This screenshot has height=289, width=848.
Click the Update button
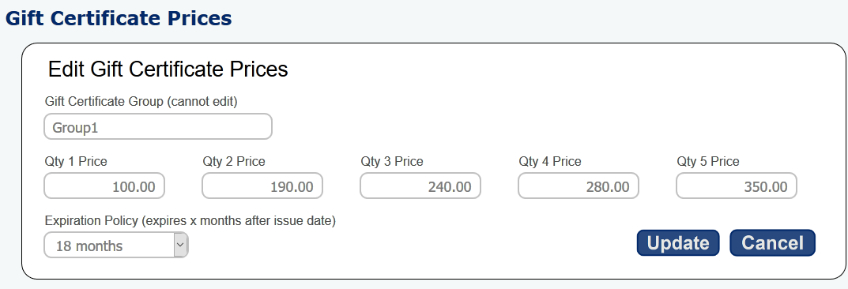677,242
